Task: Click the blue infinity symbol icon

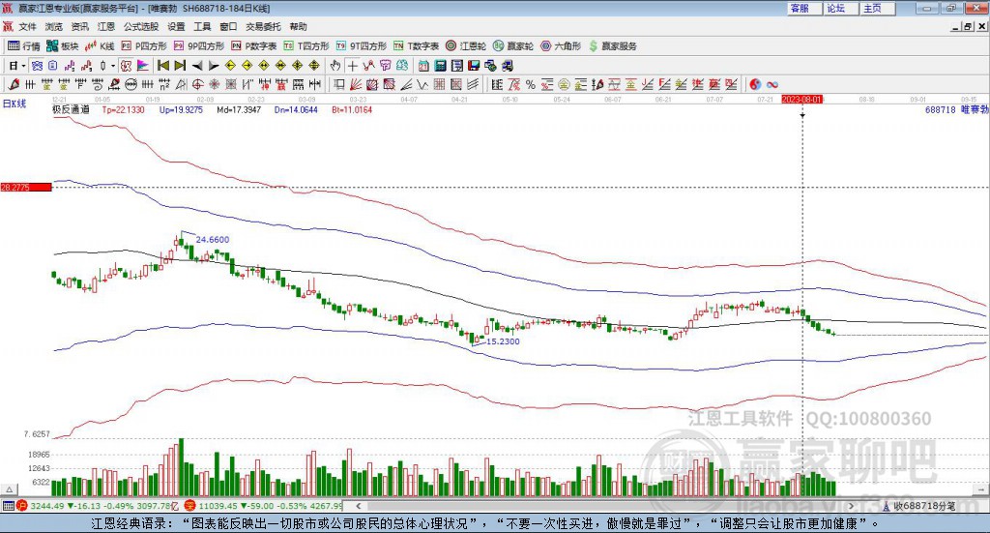Action: pos(772,84)
